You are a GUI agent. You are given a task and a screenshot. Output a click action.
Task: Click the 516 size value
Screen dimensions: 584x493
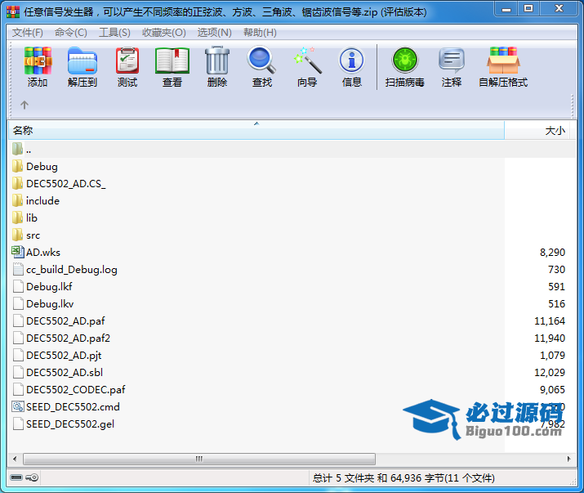tap(556, 304)
